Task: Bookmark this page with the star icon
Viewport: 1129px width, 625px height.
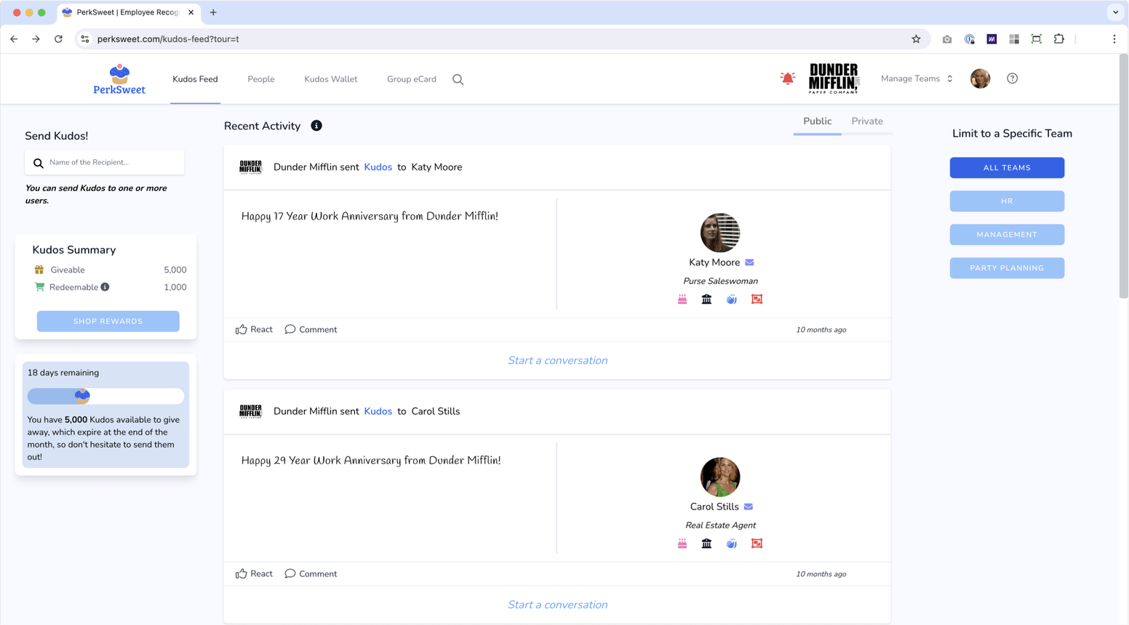Action: coord(916,39)
